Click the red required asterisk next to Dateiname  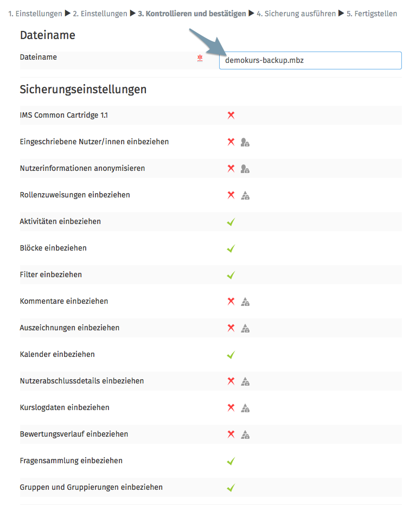[200, 58]
